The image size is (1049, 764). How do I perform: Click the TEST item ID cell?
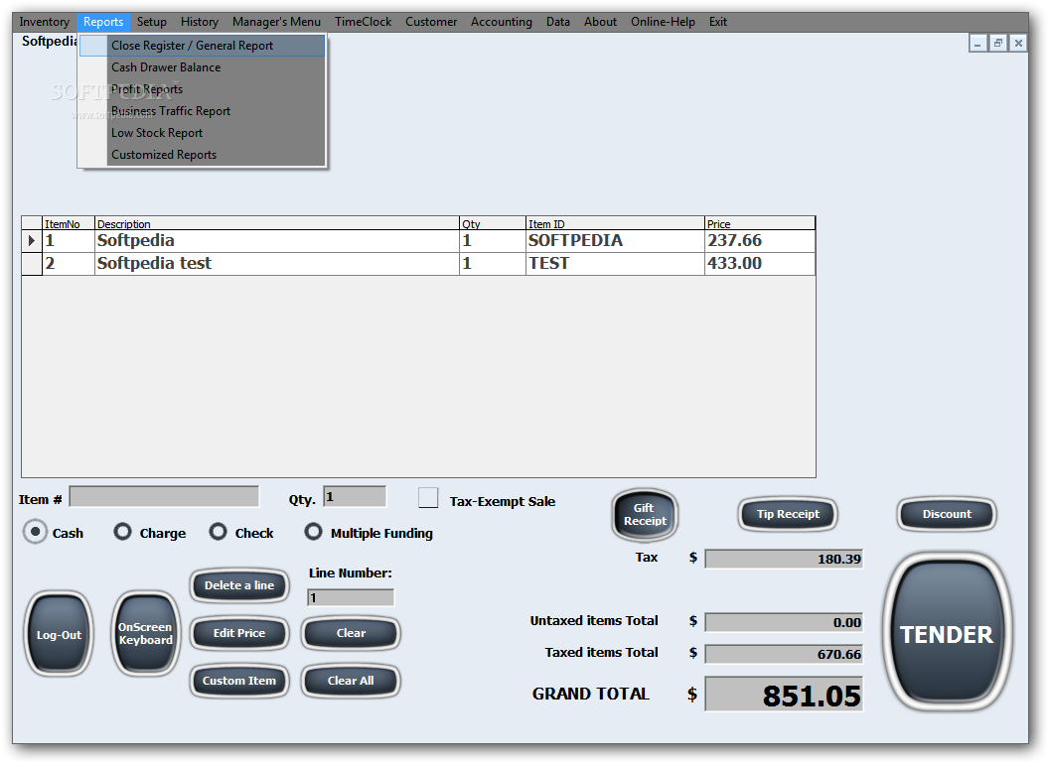pyautogui.click(x=615, y=263)
